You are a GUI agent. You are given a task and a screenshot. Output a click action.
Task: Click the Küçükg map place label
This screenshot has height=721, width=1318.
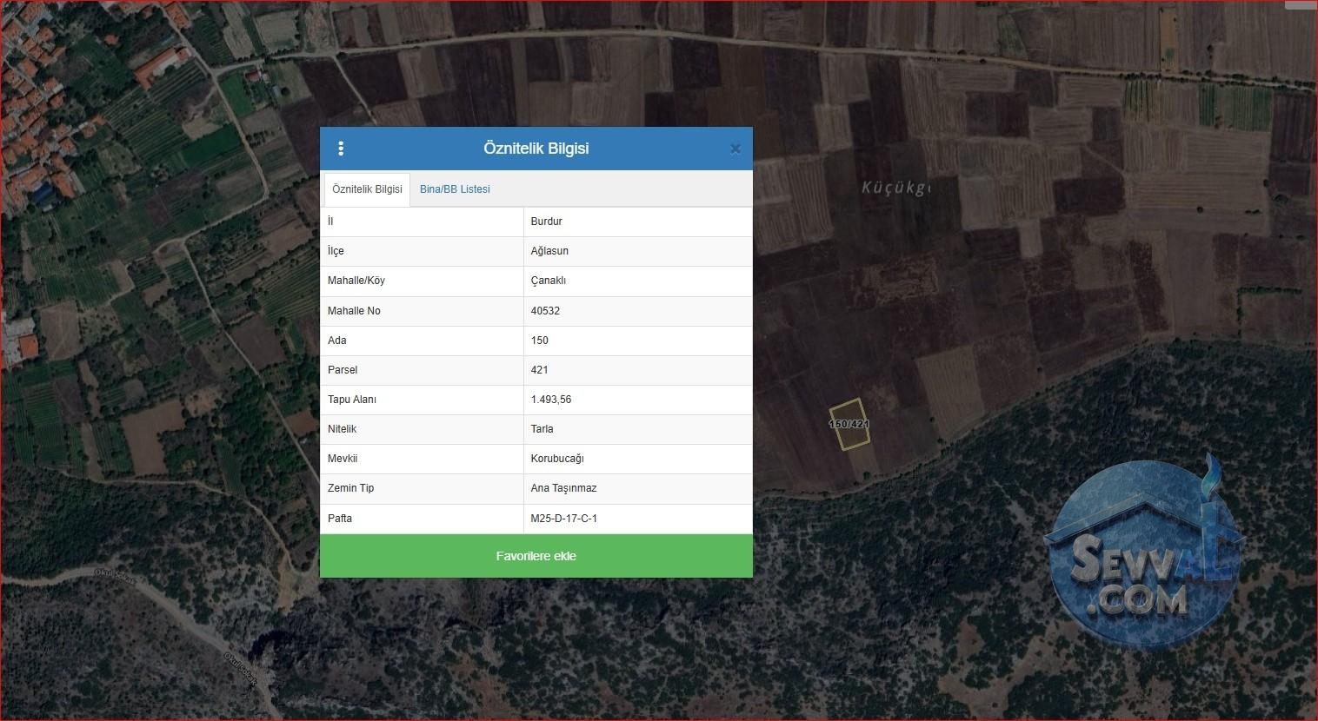[895, 188]
